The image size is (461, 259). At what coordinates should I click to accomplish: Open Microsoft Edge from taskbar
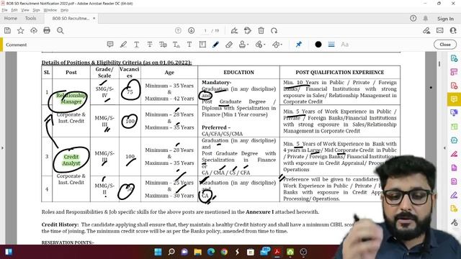point(211,252)
